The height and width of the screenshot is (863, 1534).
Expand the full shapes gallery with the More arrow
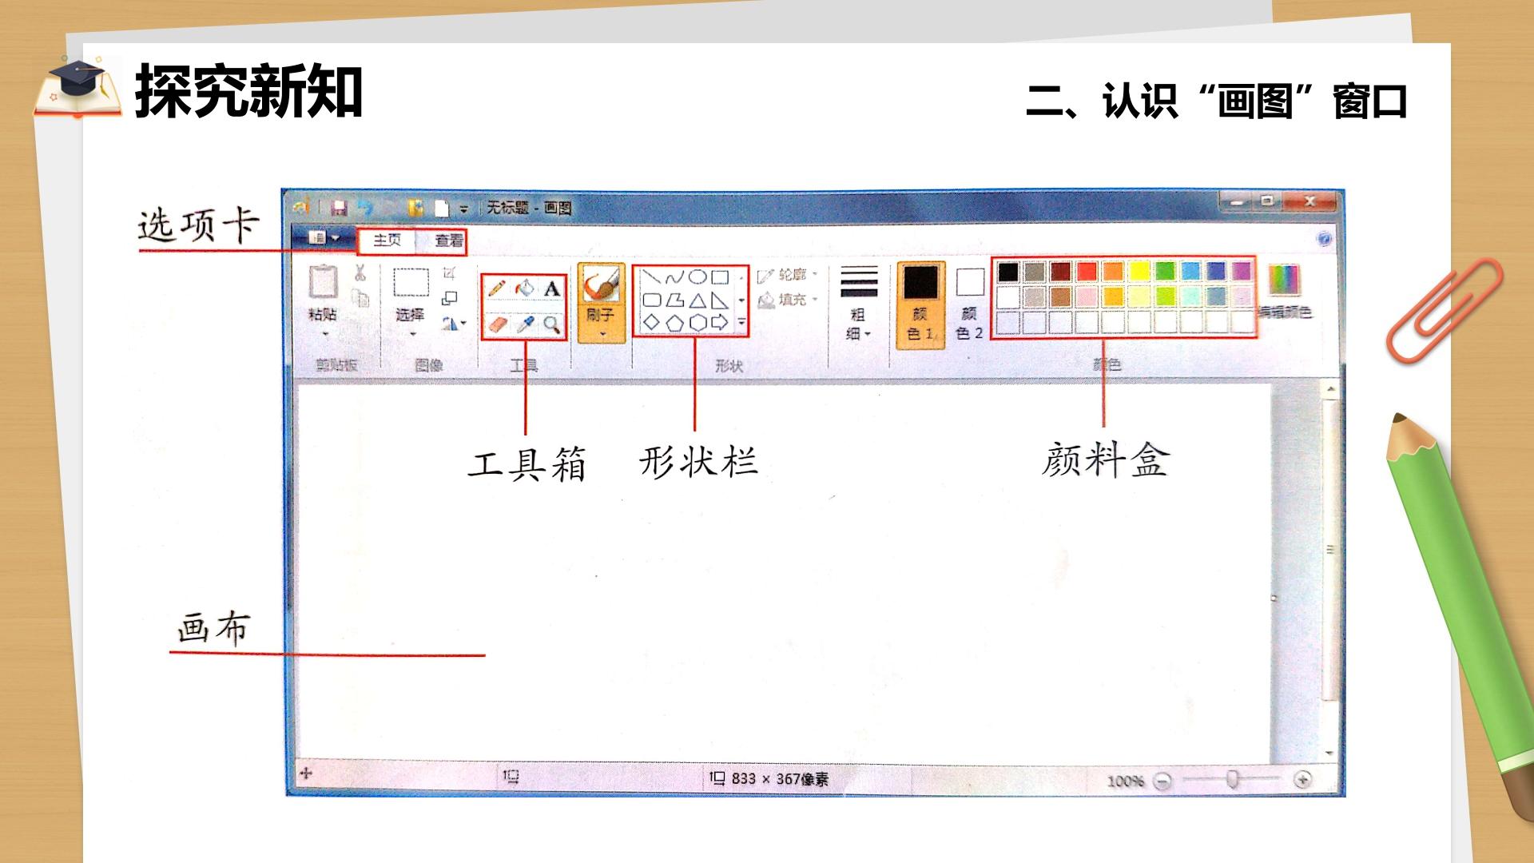click(741, 322)
